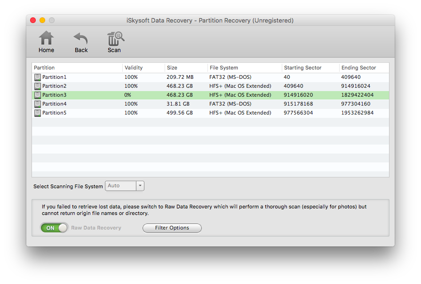Sort by Size column header
421x284 pixels.
click(186, 68)
